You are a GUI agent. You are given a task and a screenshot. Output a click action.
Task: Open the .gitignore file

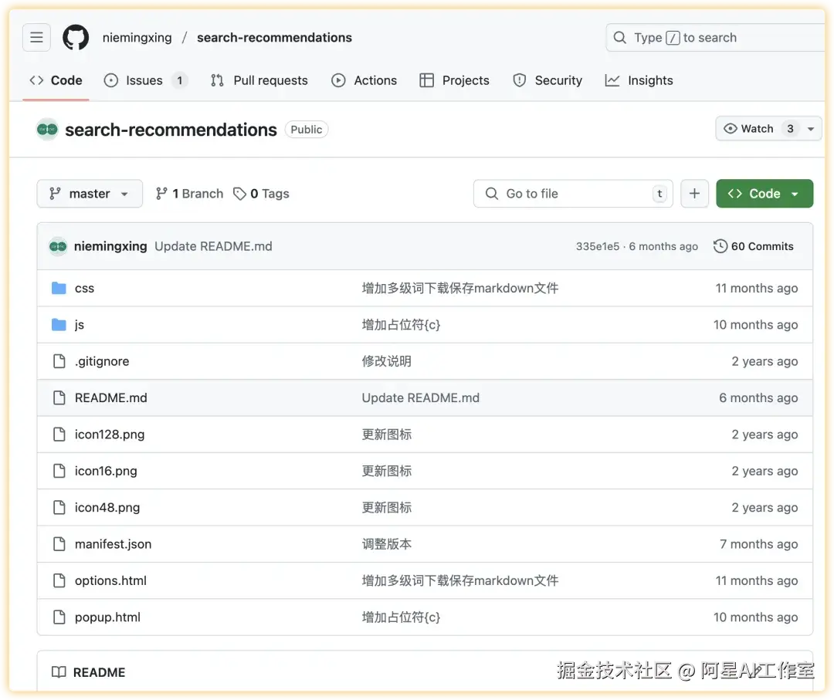[102, 361]
